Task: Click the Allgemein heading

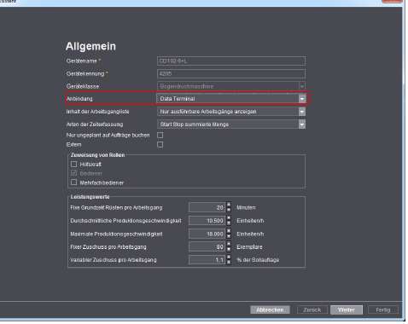Action: point(90,46)
